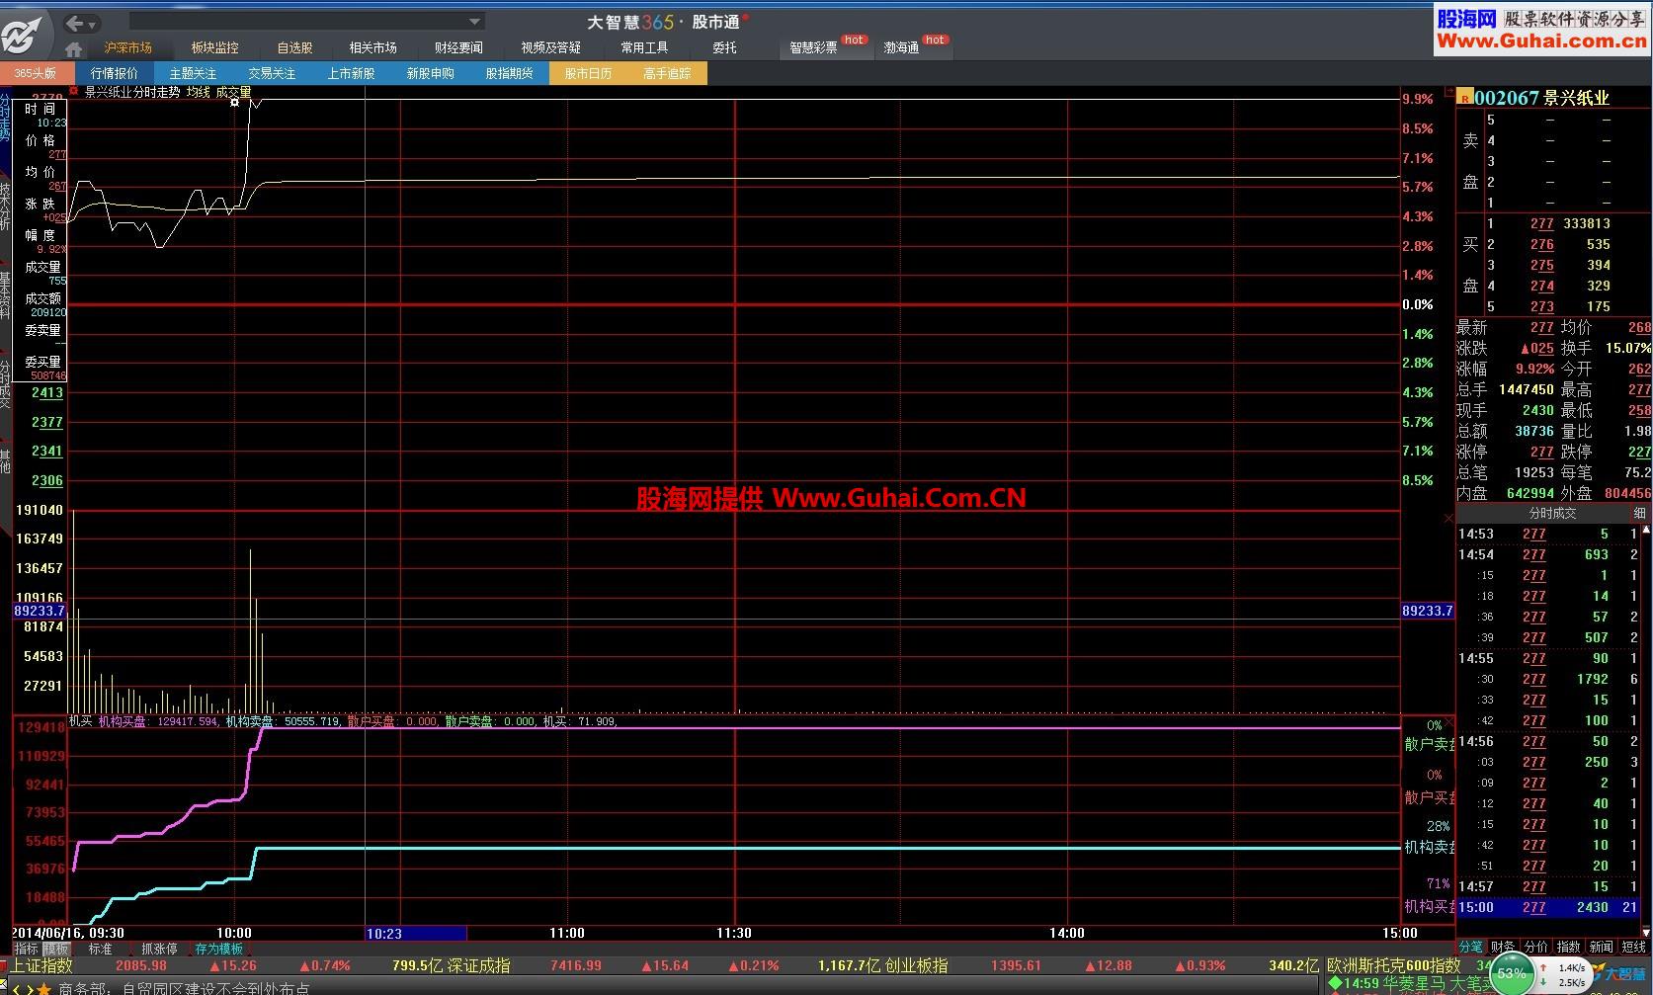Screen dimensions: 1653x995
Task: Toggle the 指标 mode in the indicator bar
Action: point(26,949)
